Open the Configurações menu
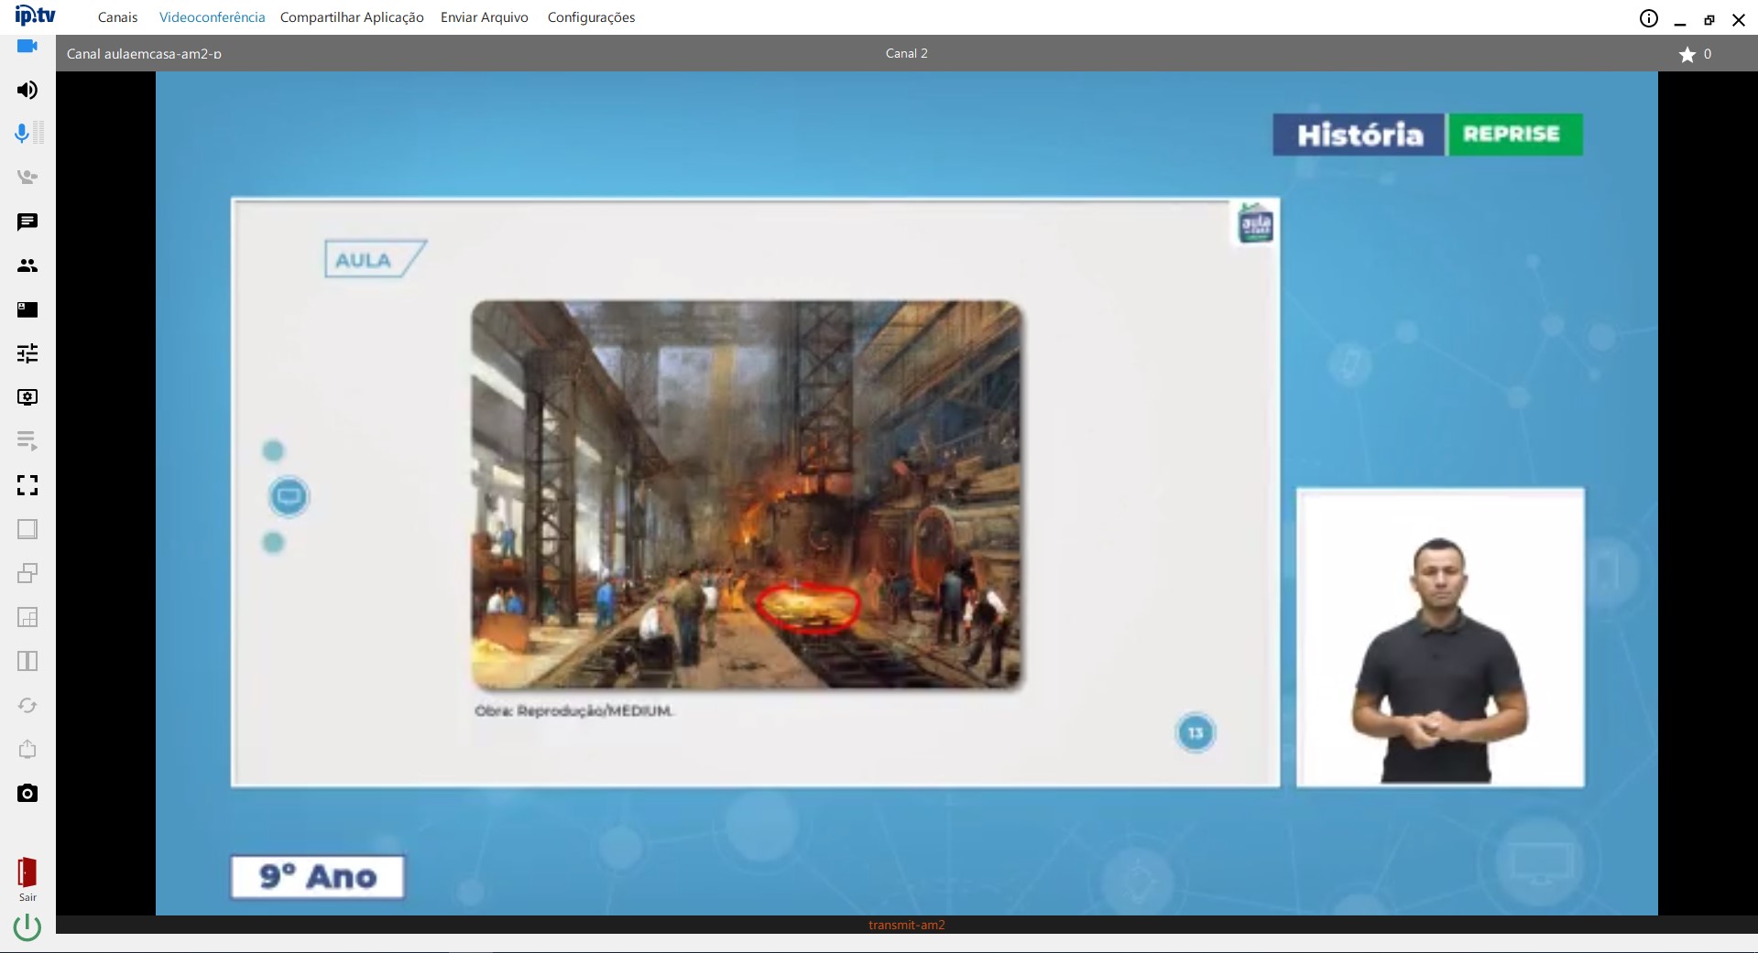The image size is (1758, 953). 591,17
